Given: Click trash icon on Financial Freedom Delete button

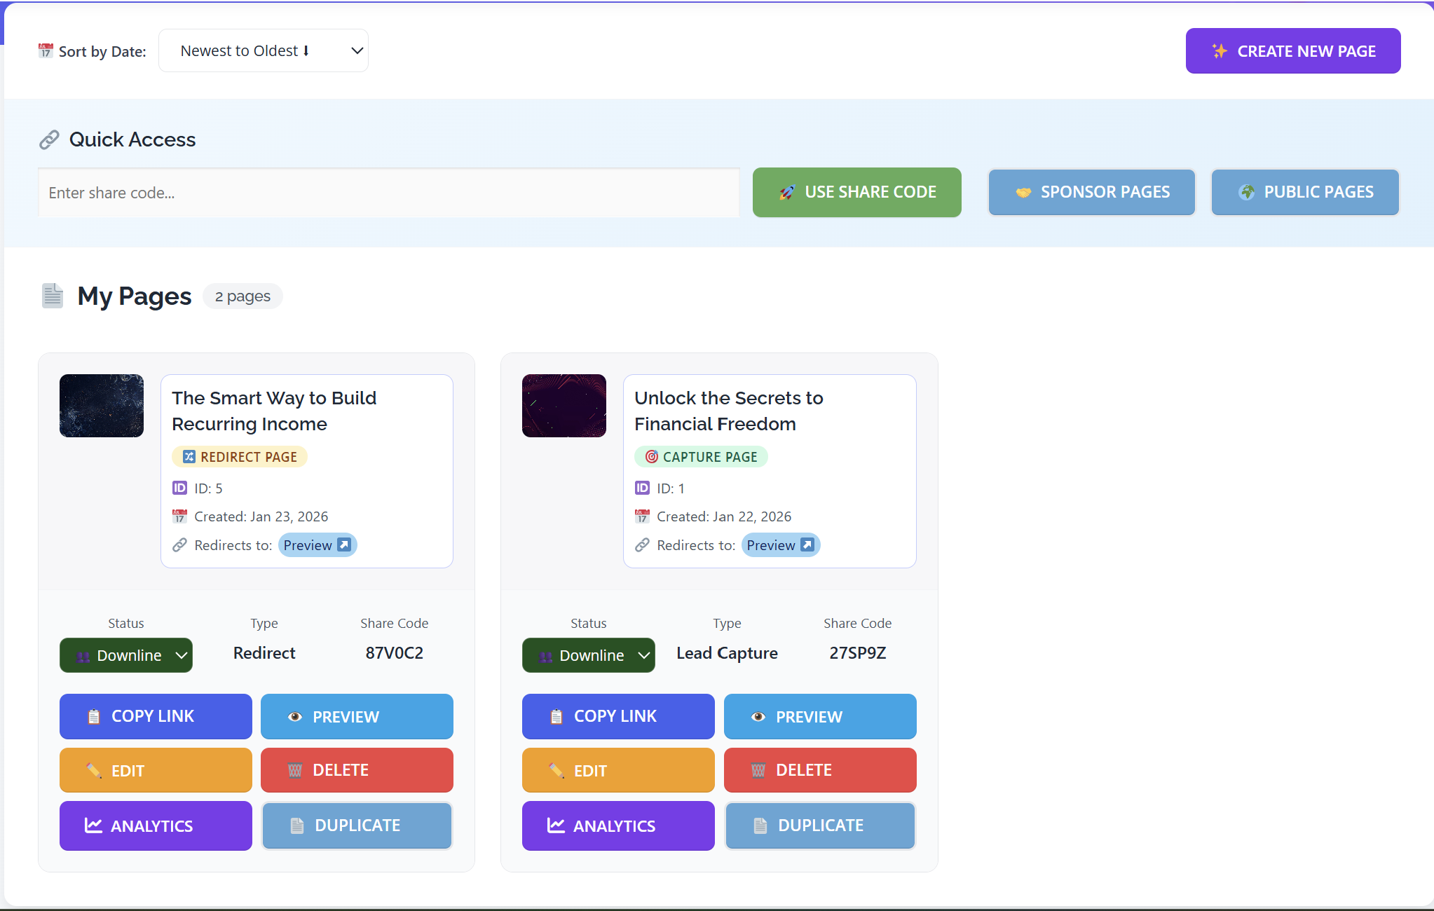Looking at the screenshot, I should coord(758,770).
